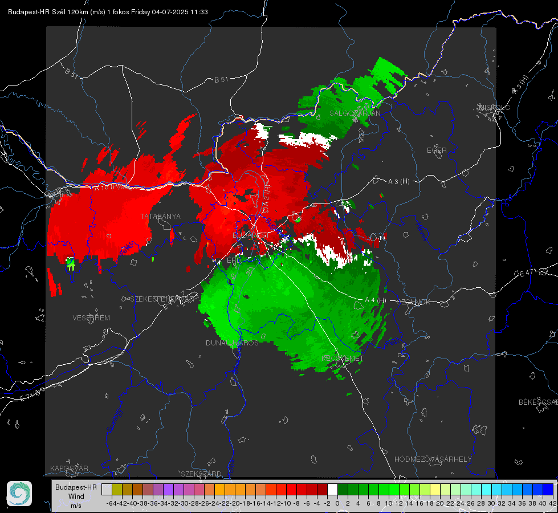Select the yellow swatch between 18 and 20
Viewport: 558px width, 513px height.
[435, 489]
